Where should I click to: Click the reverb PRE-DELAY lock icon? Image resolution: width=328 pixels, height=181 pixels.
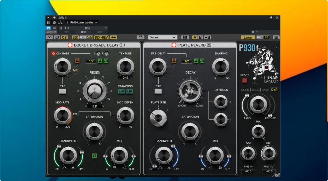tap(174, 61)
